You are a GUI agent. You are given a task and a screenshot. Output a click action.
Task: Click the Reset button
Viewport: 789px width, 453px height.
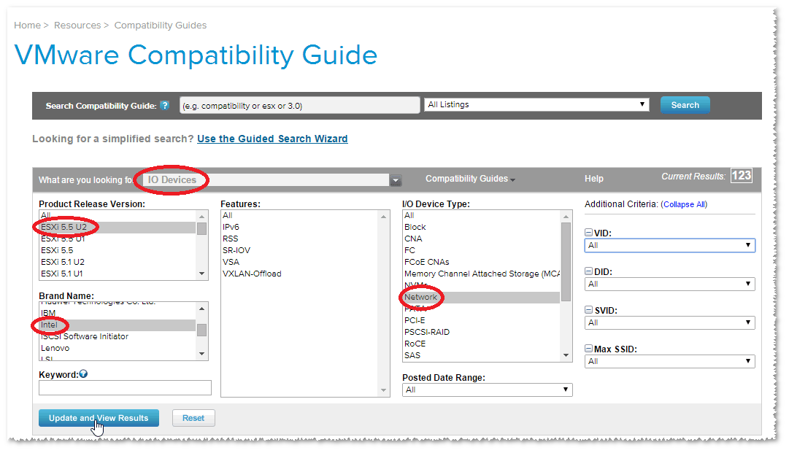193,418
